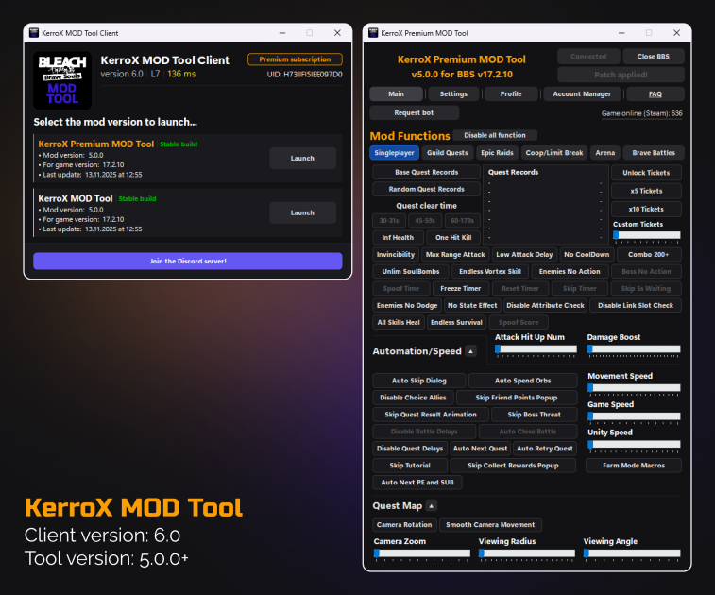This screenshot has height=595, width=715.
Task: Toggle No State Effect
Action: tap(472, 305)
